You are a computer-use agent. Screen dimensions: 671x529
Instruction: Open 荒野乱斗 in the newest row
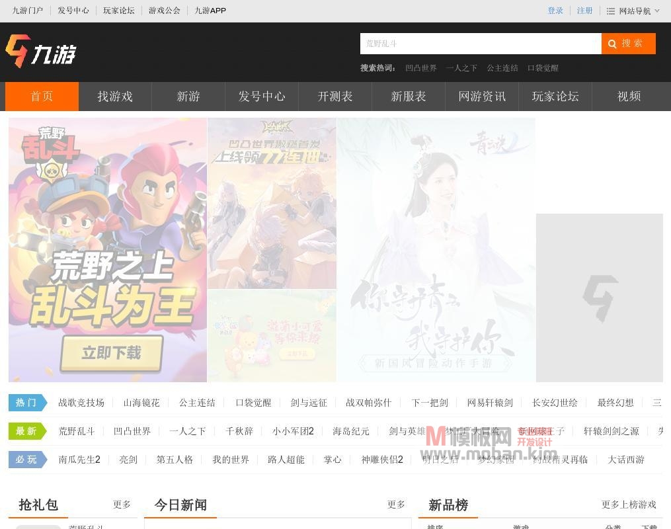pyautogui.click(x=77, y=431)
